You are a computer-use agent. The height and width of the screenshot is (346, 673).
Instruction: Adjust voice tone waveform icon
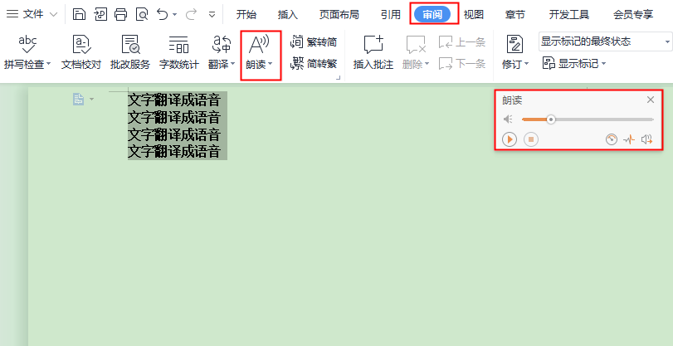(629, 139)
